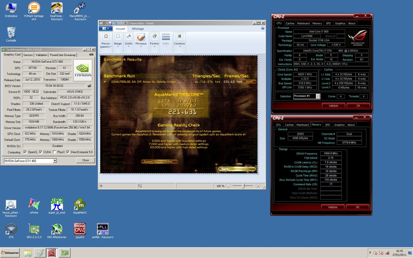The image size is (413, 258).
Task: Click the Driver Version value field
Action: (x=57, y=127)
